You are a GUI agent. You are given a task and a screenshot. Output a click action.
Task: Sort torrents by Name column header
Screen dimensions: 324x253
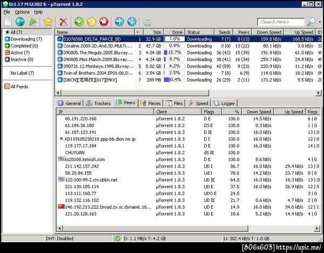94,32
